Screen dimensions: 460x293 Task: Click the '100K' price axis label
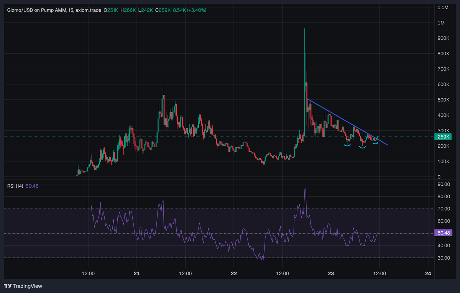click(x=443, y=161)
